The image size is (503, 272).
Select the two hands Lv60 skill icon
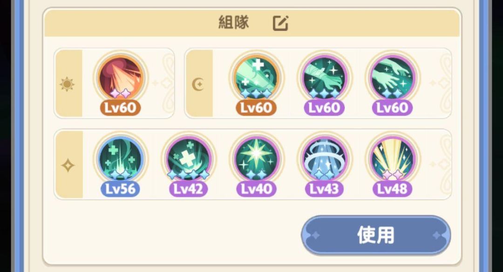click(392, 78)
